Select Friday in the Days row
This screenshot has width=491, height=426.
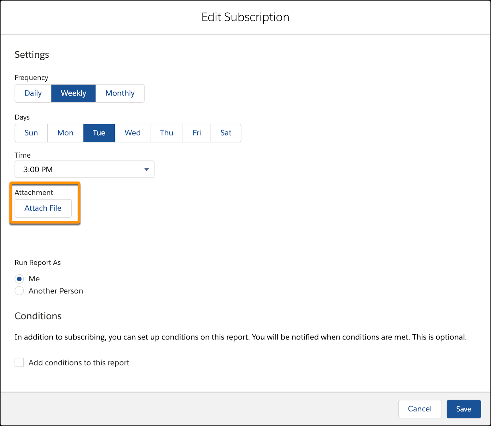point(196,133)
